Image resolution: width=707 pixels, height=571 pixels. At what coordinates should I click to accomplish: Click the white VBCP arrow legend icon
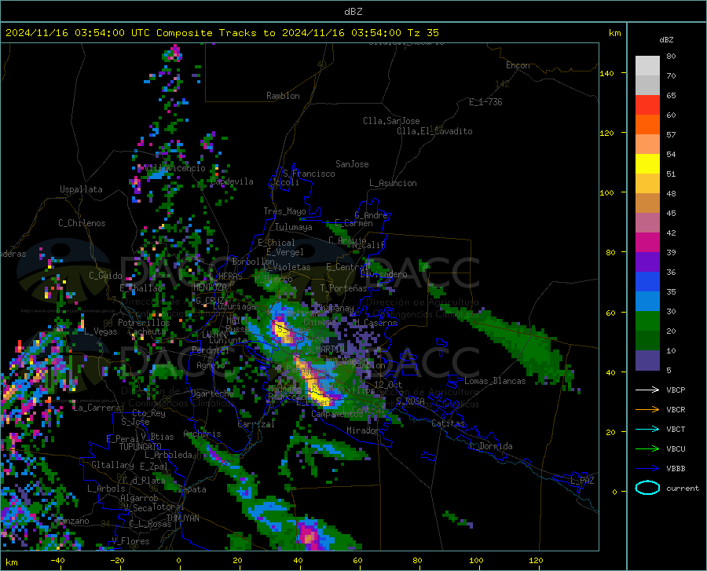tap(647, 390)
